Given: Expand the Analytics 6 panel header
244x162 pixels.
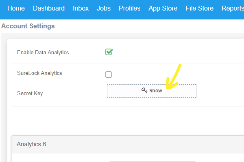Looking at the screenshot, I should [x=128, y=144].
